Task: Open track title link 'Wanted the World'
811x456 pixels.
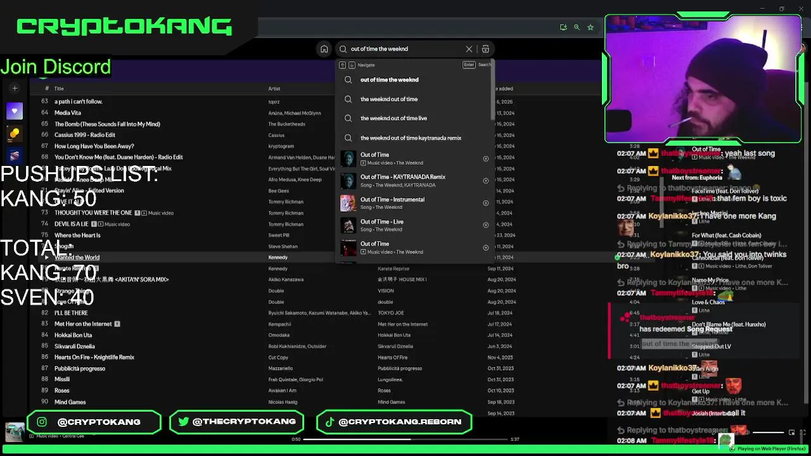Action: pos(77,258)
